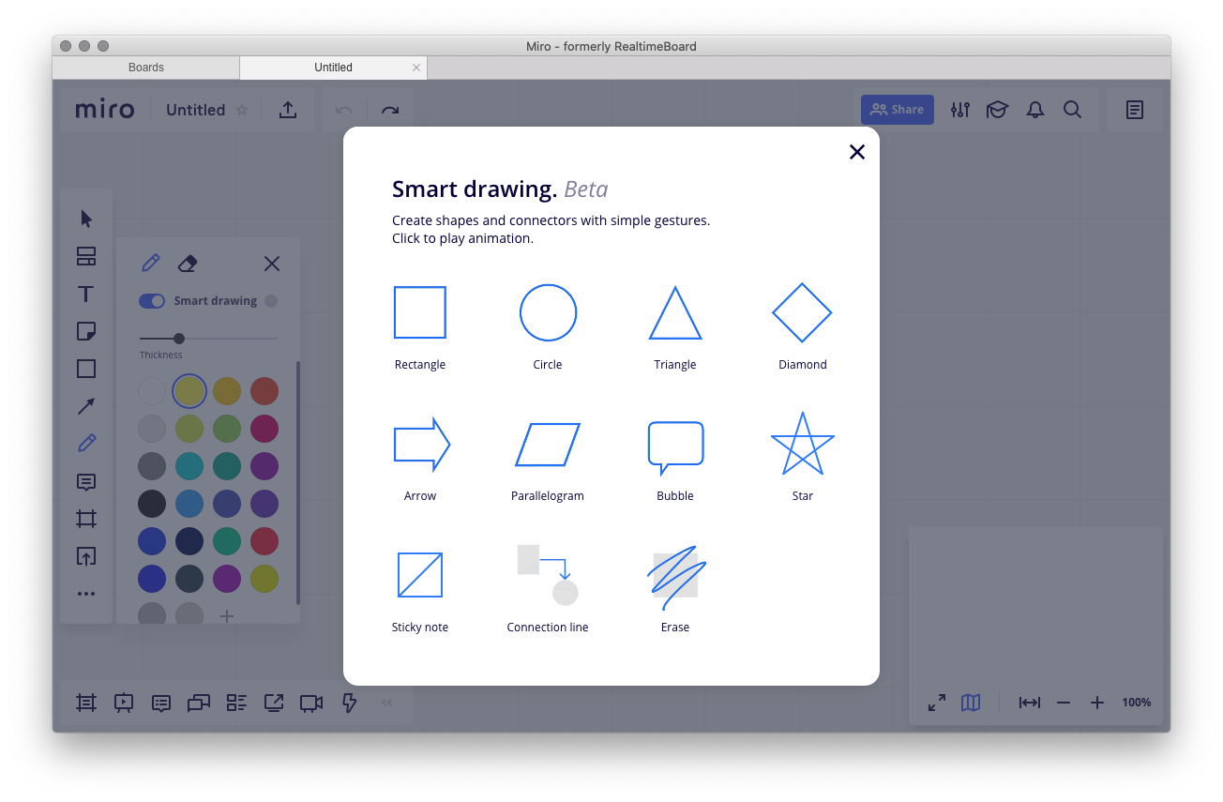This screenshot has width=1223, height=802.
Task: Play the Connection line animation
Action: [548, 575]
